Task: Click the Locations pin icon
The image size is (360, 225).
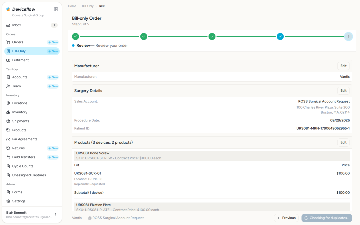Action: 8,103
